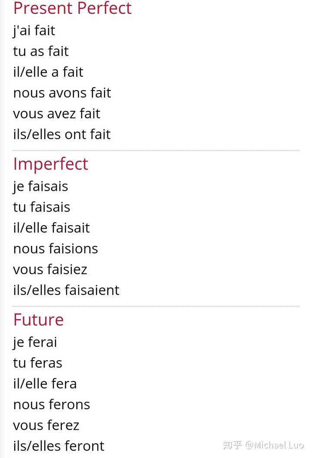Click "ils/elles ont fait" line
312x458 pixels.
coord(62,134)
